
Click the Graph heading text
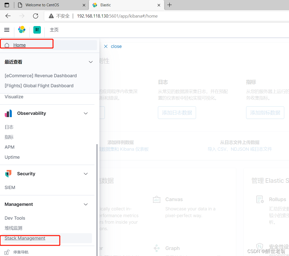click(172, 248)
